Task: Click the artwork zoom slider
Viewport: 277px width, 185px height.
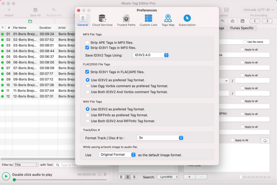Action: coord(255,177)
